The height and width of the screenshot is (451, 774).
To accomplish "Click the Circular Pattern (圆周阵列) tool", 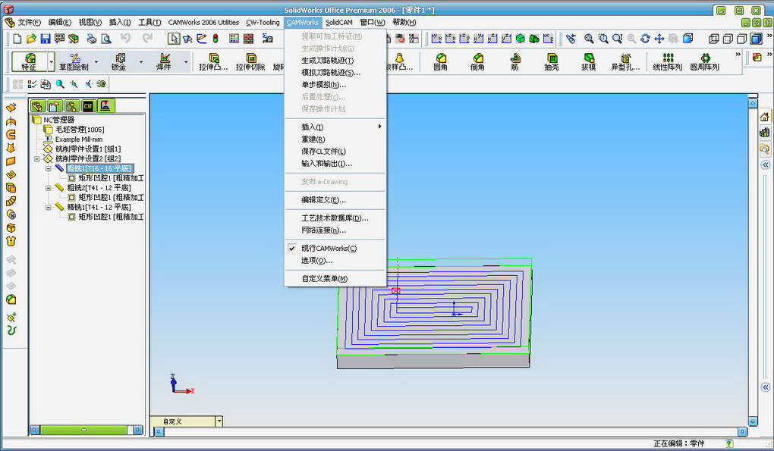I will [705, 61].
